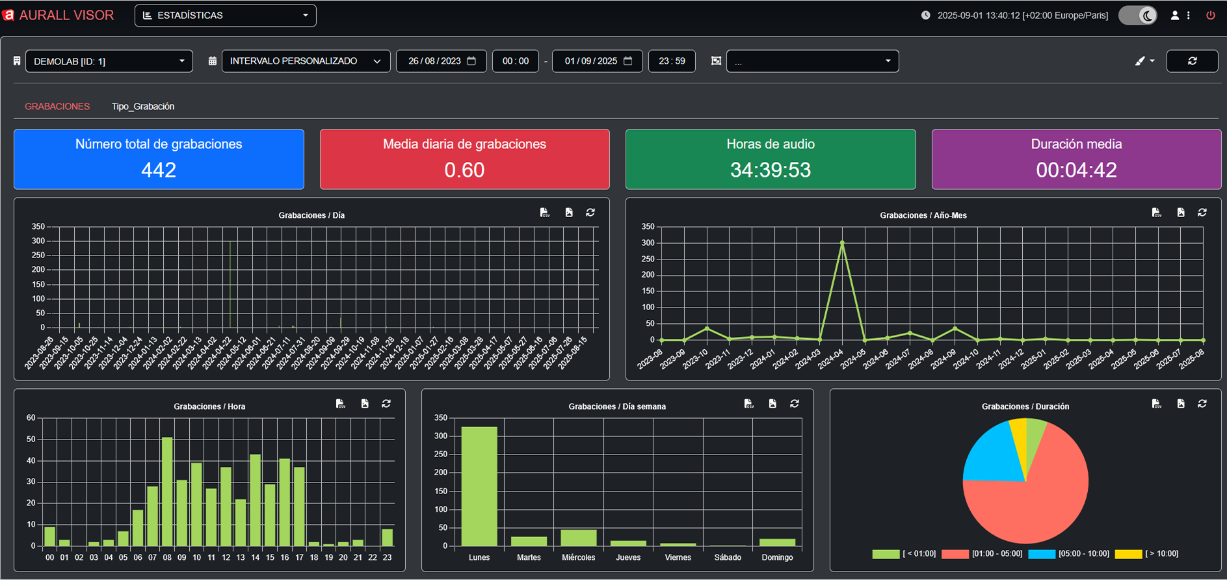
Task: Click the main refresh button
Action: click(1192, 61)
